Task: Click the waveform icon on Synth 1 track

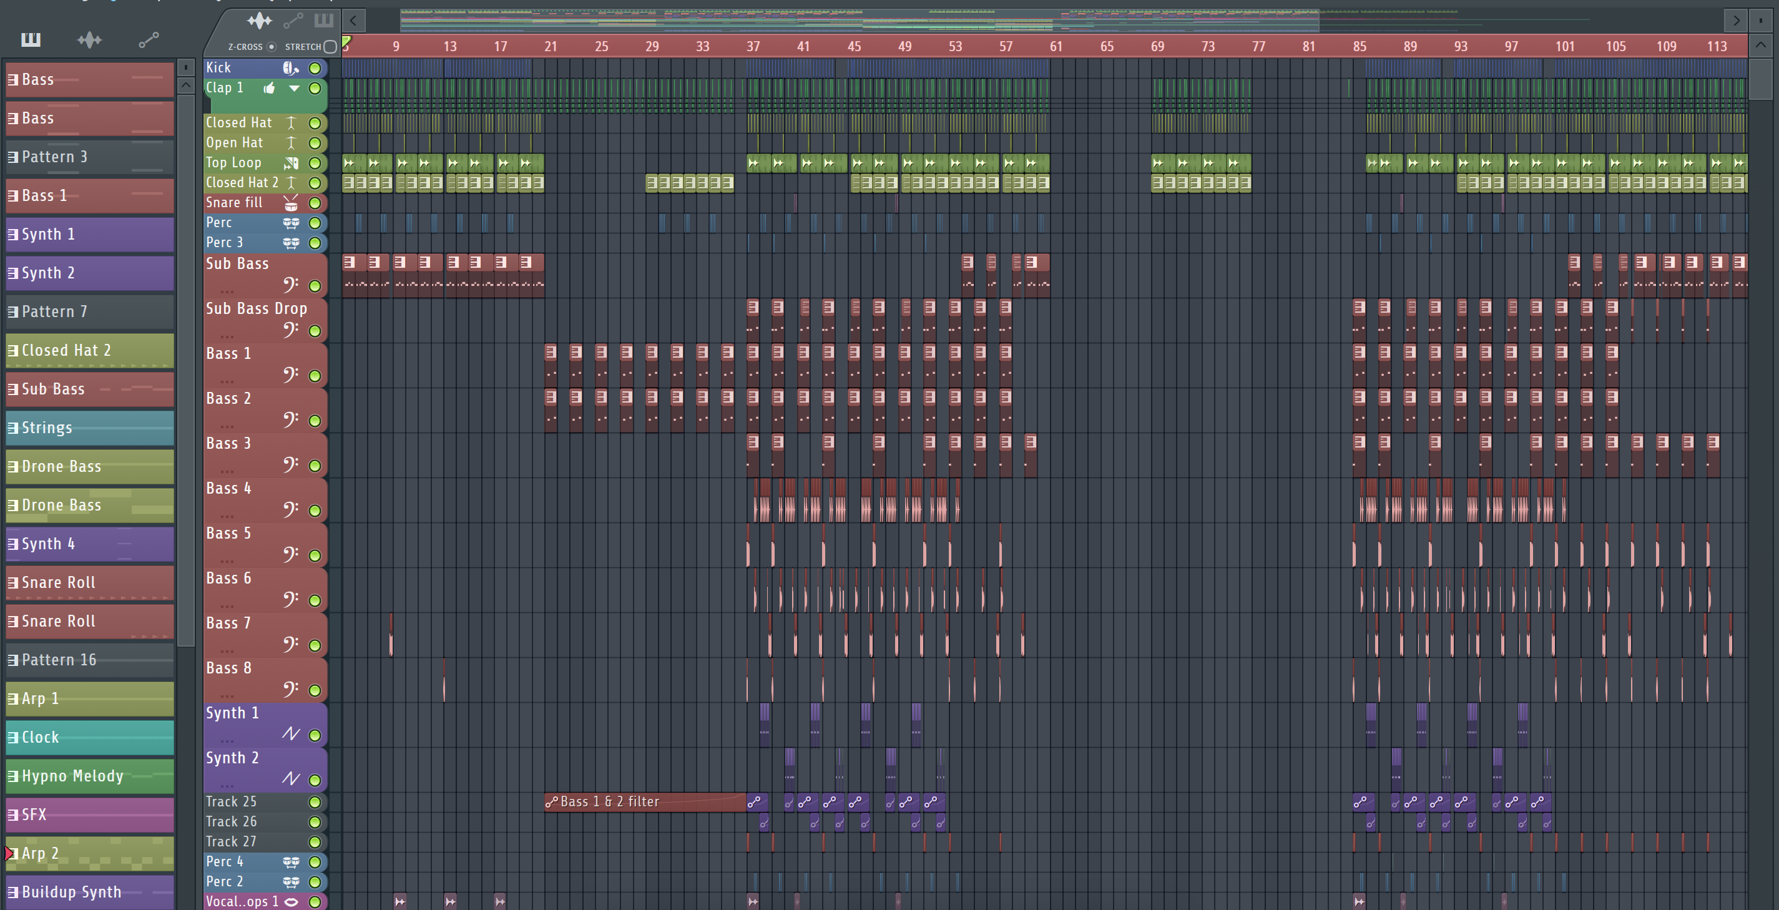Action: pyautogui.click(x=291, y=733)
